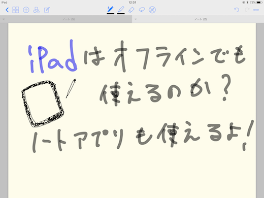This screenshot has height=198, width=264.
Task: Toggle the stylus-only crossed pen mode
Action: point(152,10)
